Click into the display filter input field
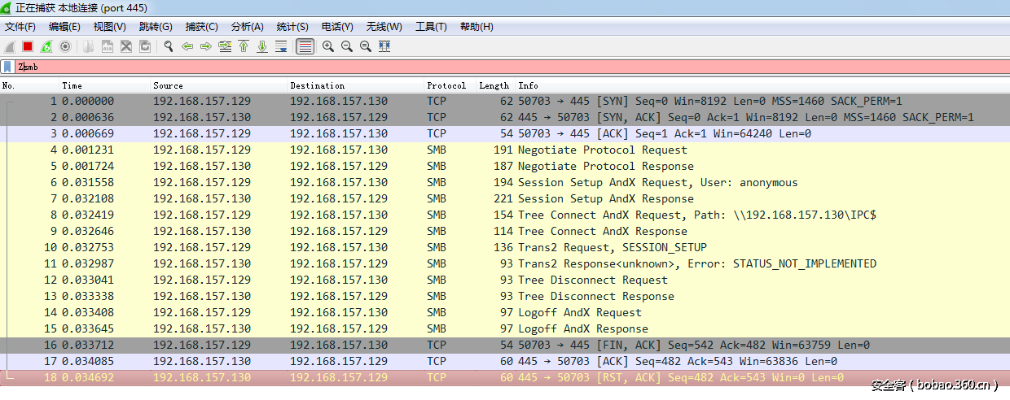Screen dimensions: 1010x400 512,67
